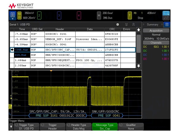
Task: Click the Keysight Technologies logo
Action: (x=21, y=6)
